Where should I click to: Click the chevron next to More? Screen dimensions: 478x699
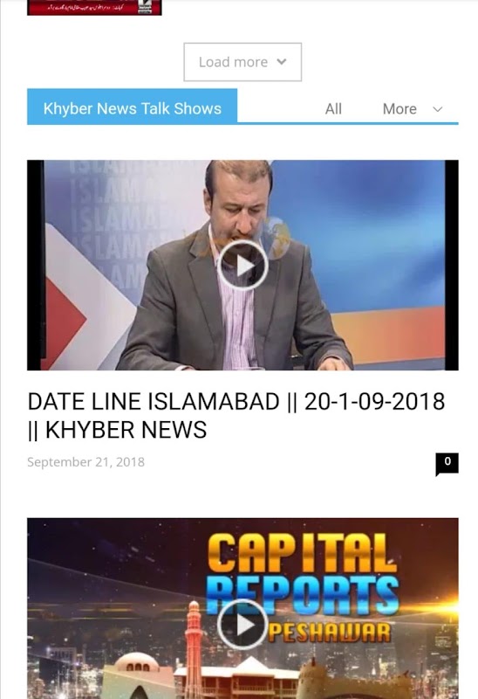[438, 109]
